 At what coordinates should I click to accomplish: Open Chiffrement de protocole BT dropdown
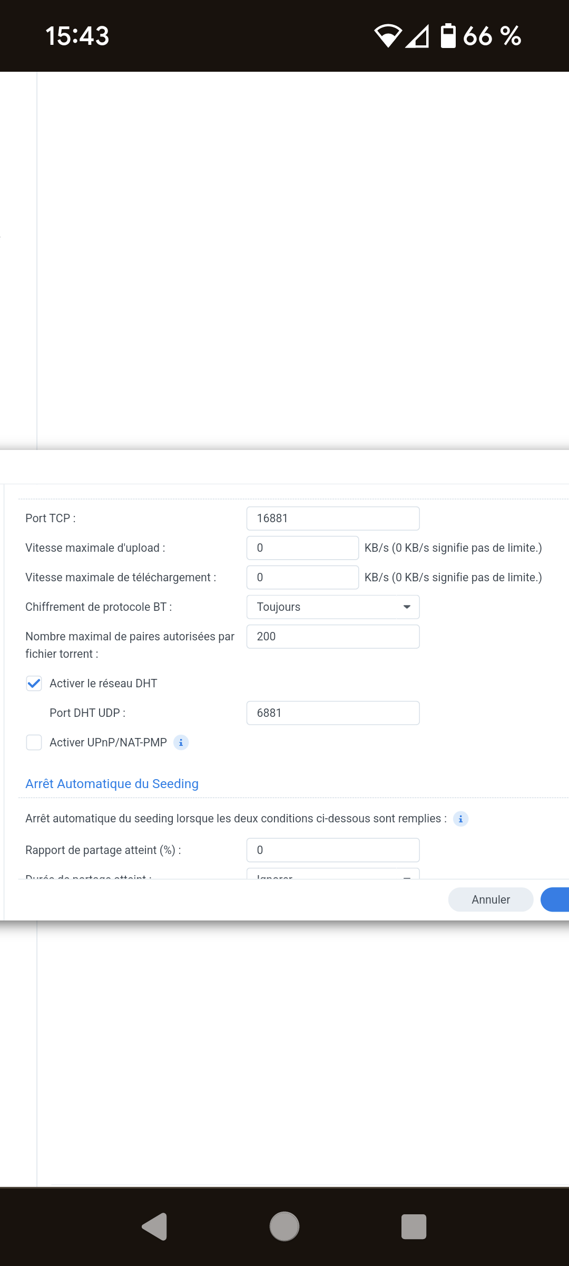coord(333,607)
